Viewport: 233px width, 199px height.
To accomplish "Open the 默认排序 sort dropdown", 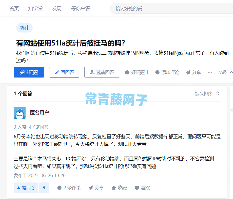I will pyautogui.click(x=207, y=94).
